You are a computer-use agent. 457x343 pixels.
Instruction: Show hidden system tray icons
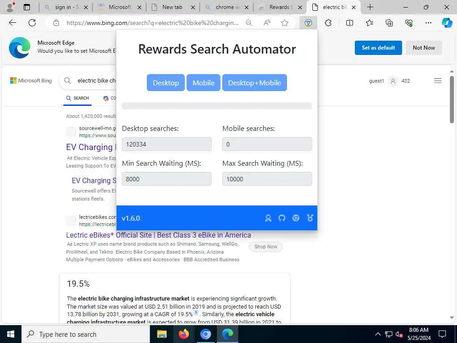[x=378, y=334]
